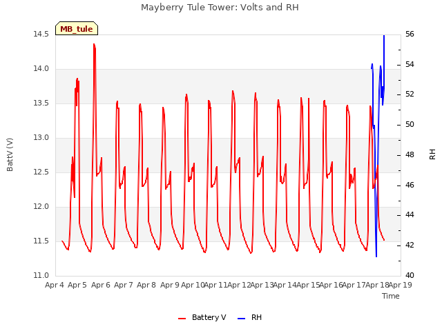This screenshot has height=331, width=442.
Task: Click the 13.5 left-axis tick label
Action: [41, 103]
